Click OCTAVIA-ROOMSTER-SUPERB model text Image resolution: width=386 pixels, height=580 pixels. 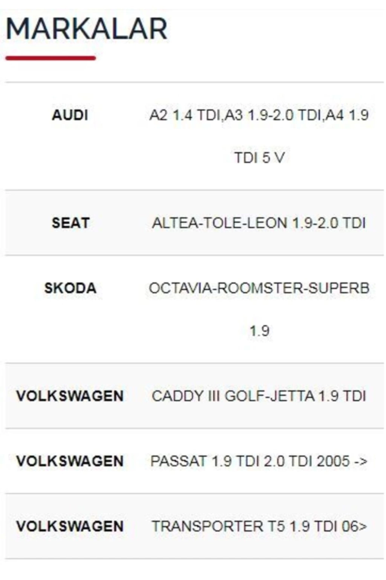point(259,288)
